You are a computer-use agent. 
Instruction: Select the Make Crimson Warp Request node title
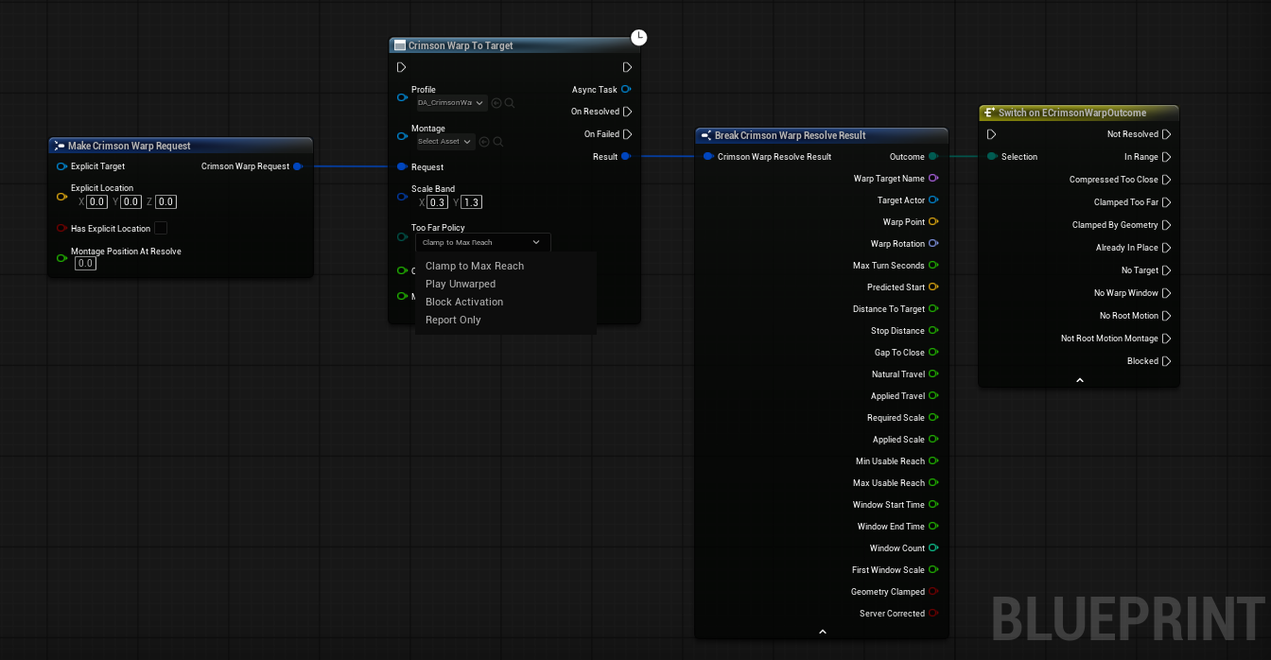pos(129,146)
